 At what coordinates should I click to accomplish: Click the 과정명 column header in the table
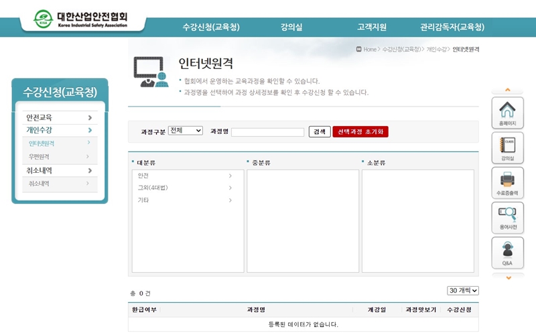(256, 310)
